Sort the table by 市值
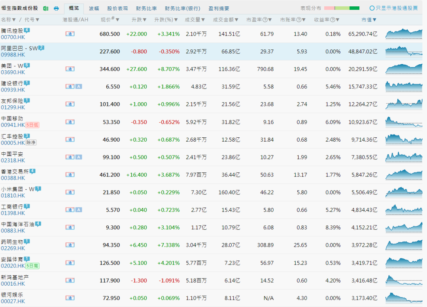The width and height of the screenshot is (427, 307). (x=369, y=20)
